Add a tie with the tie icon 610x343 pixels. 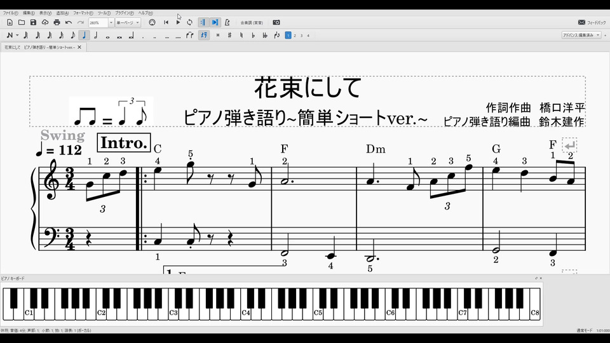click(190, 36)
